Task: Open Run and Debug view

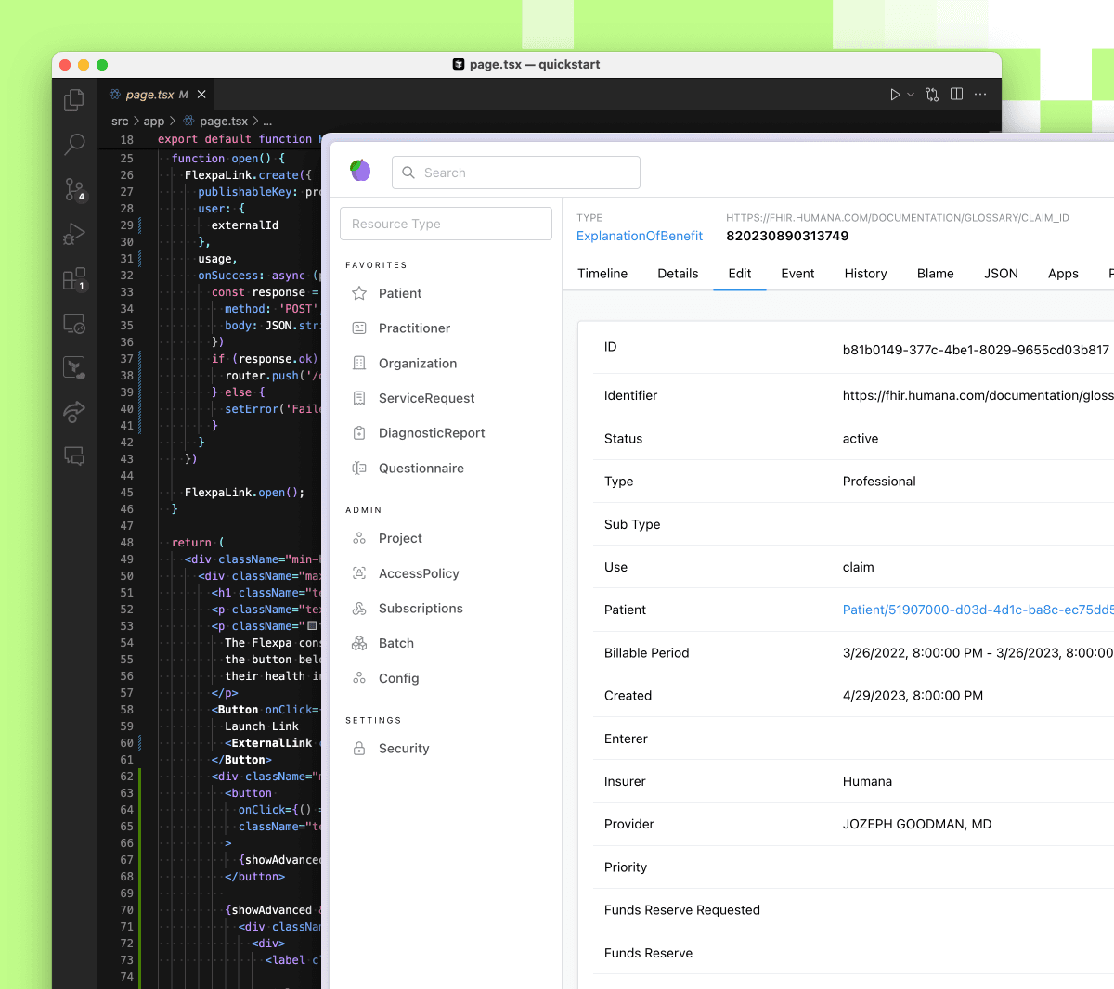Action: coord(74,234)
